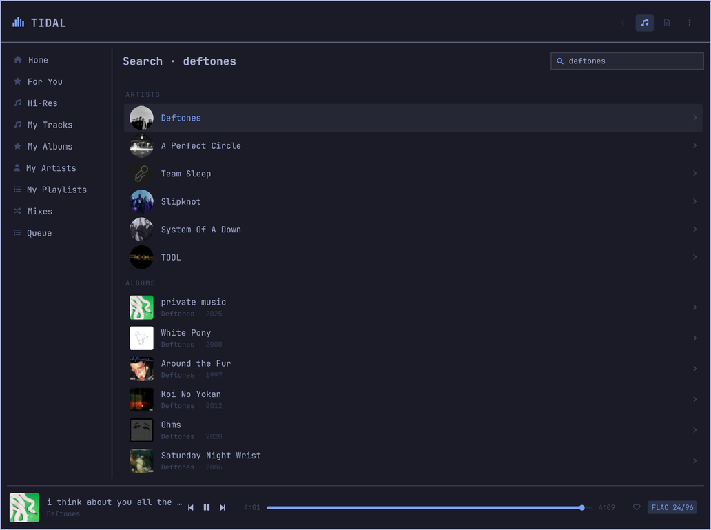Pause the current track
Screen dimensions: 711x530
[206, 507]
